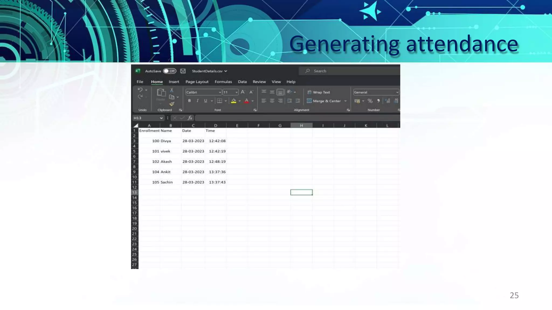Click the Undo arrow icon
This screenshot has height=310, width=552.
click(x=140, y=90)
